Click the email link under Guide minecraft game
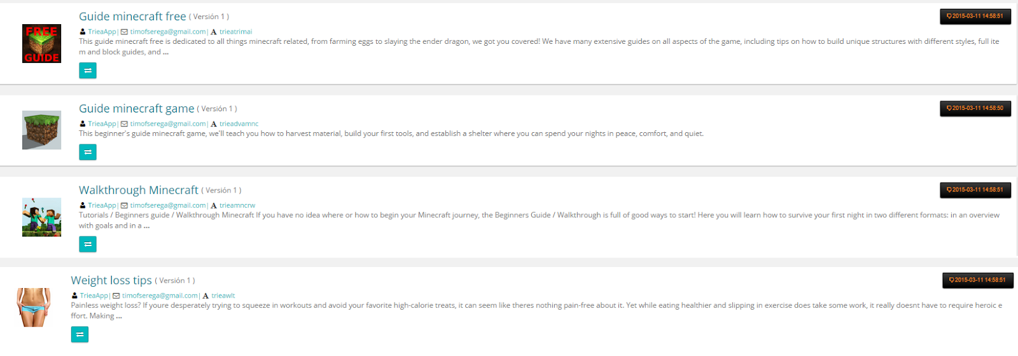 (x=168, y=124)
